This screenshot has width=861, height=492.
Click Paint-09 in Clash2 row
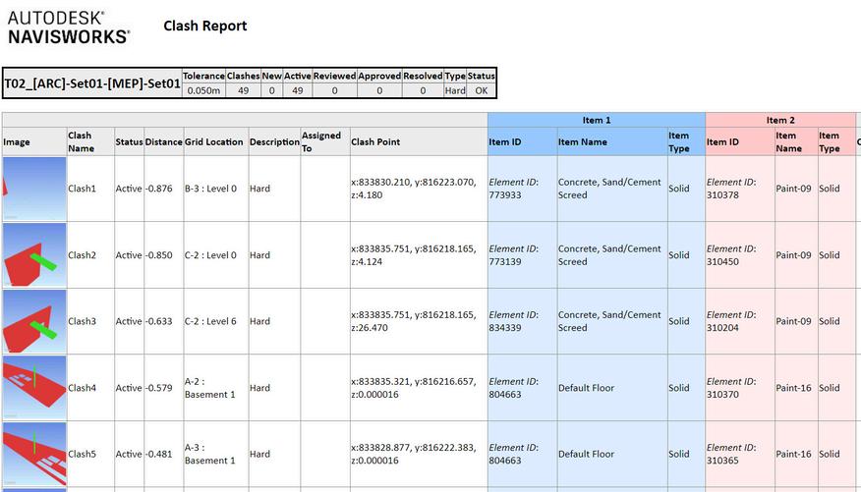(x=793, y=255)
